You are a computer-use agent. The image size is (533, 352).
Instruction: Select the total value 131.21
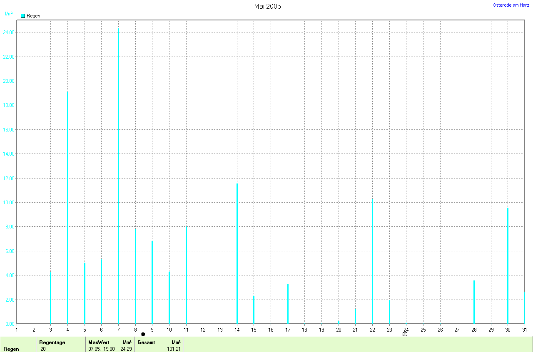click(174, 349)
